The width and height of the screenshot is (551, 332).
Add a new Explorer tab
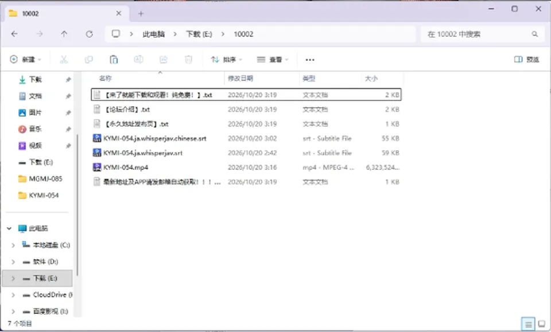tap(141, 14)
